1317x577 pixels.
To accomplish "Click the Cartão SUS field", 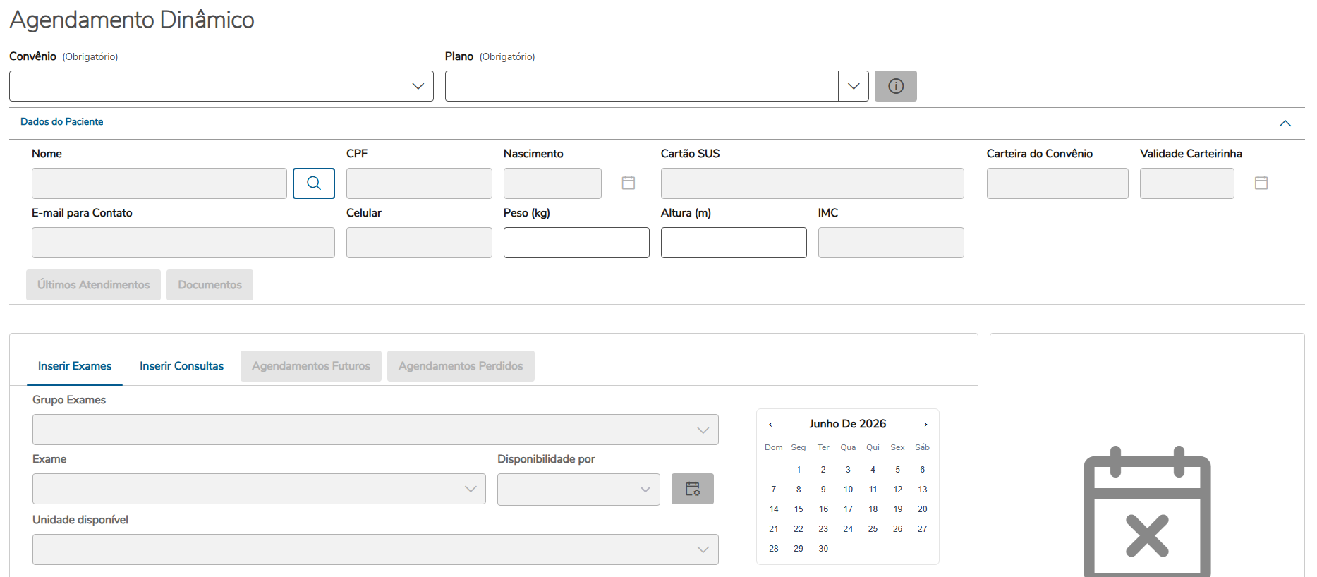I will pyautogui.click(x=813, y=183).
